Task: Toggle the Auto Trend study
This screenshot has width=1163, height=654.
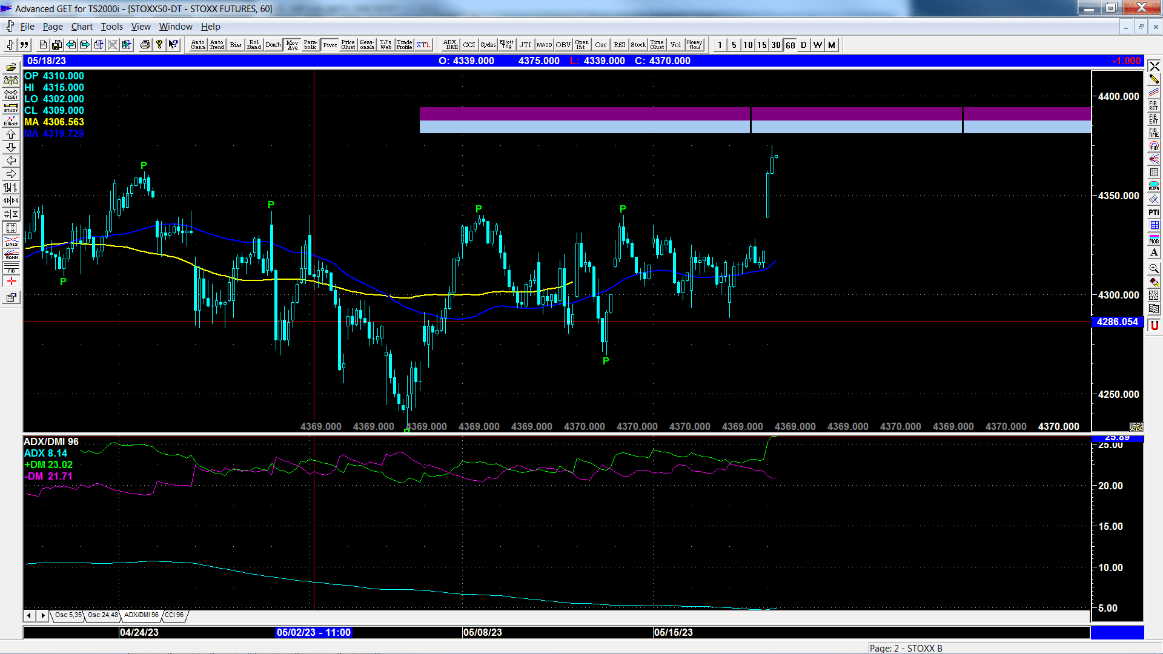Action: [x=217, y=45]
